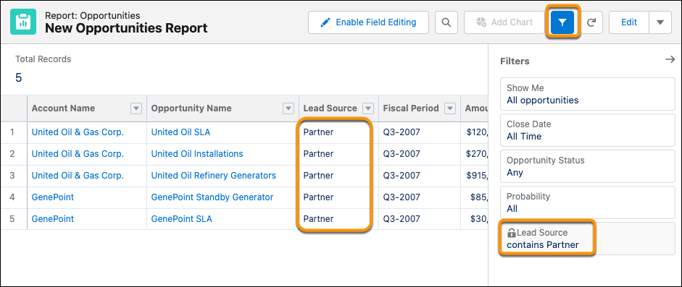Click the lock icon on Lead Source filter
This screenshot has width=682, height=287.
pyautogui.click(x=512, y=234)
